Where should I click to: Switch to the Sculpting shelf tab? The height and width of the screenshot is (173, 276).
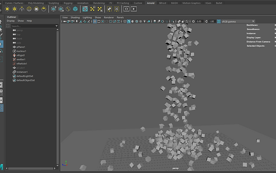(54, 3)
